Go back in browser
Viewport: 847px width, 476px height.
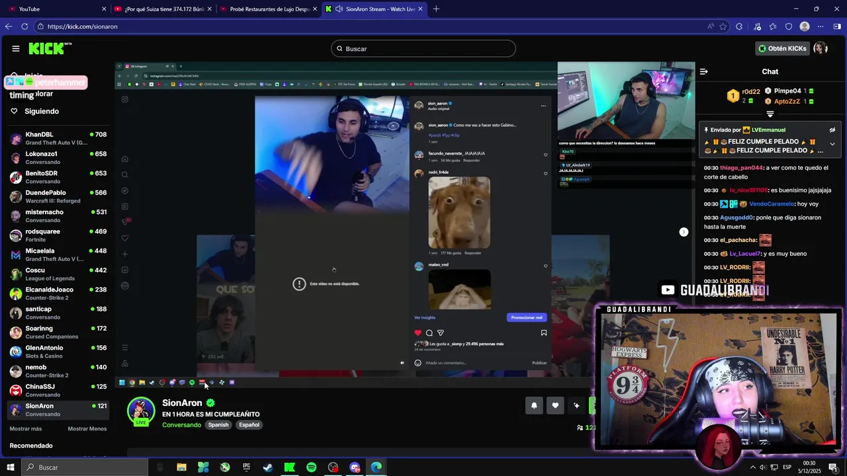point(9,26)
